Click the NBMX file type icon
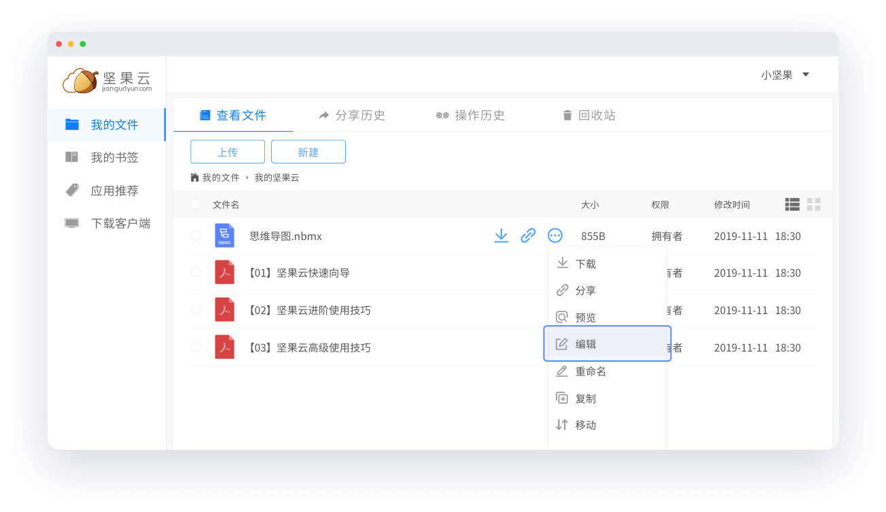Viewport: 886px width, 512px height. 224,235
